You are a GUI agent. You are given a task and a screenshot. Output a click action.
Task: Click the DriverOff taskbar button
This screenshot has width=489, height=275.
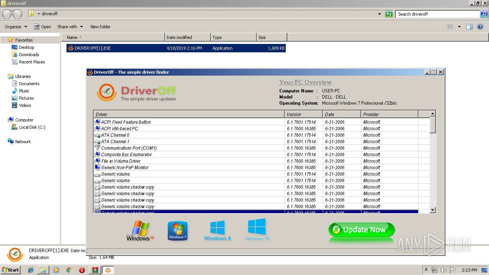108,270
